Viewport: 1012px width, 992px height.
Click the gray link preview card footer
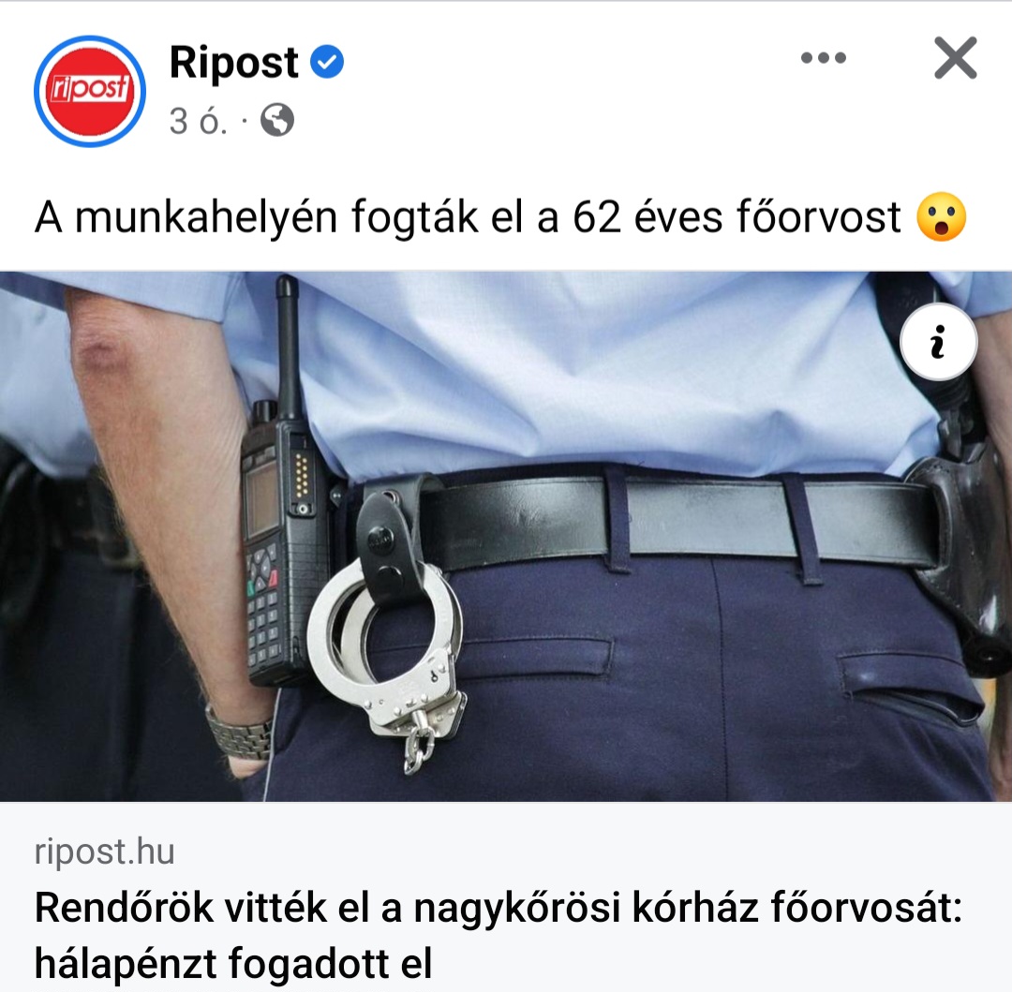coord(506,896)
